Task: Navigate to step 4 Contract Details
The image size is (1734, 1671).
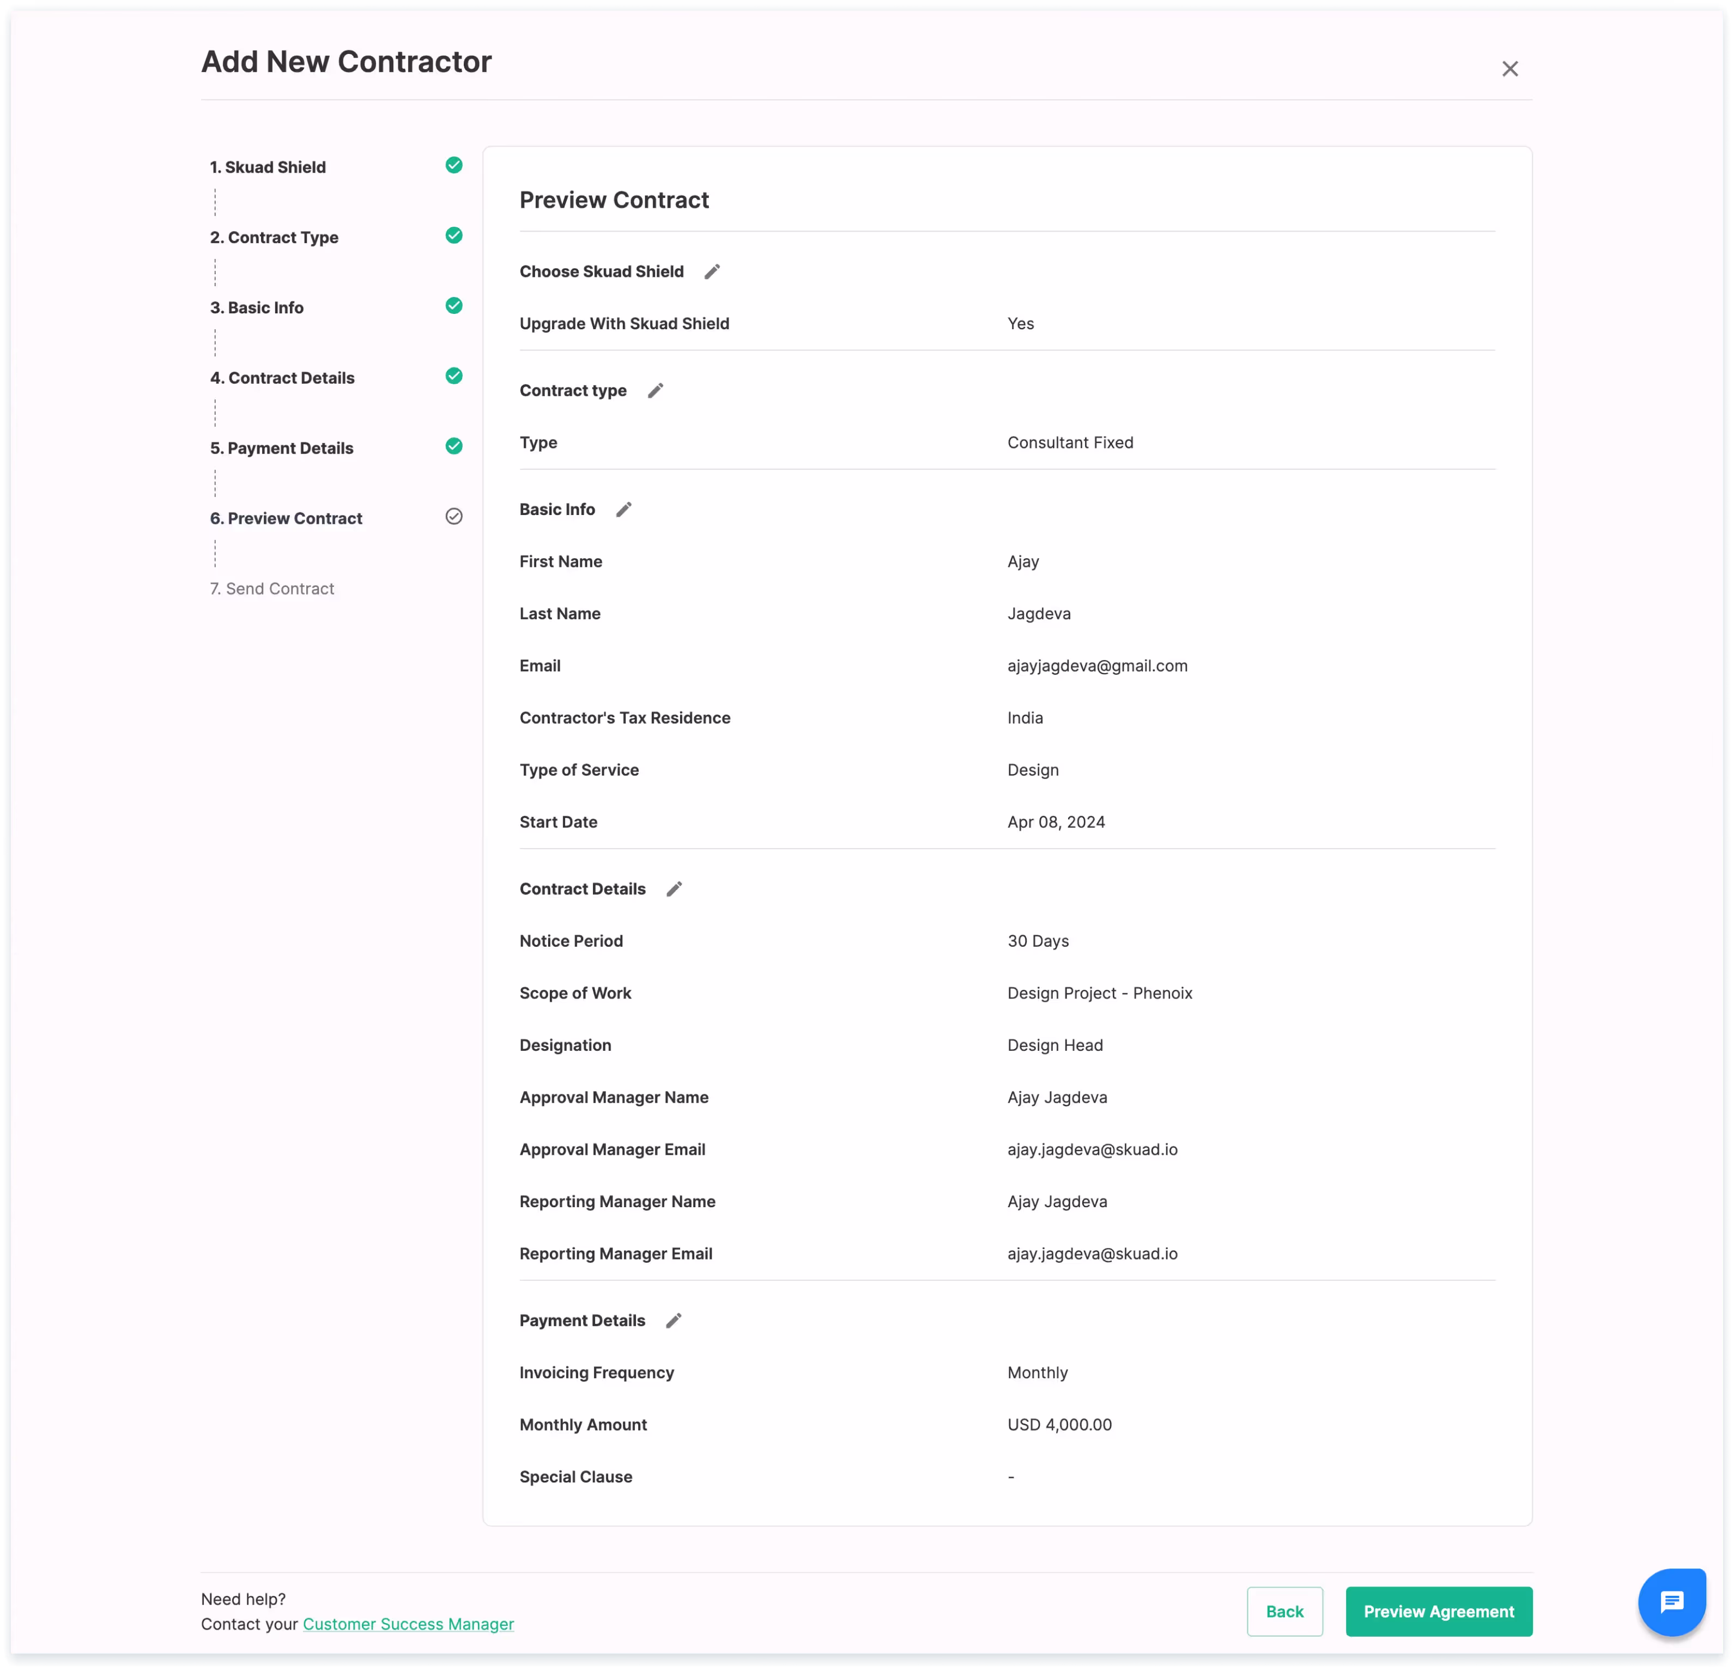Action: [282, 378]
